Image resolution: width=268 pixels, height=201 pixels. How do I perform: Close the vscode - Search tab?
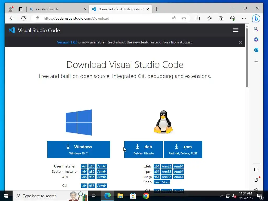85,9
